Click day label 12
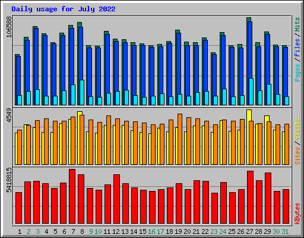304x238 pixels. click(x=116, y=231)
